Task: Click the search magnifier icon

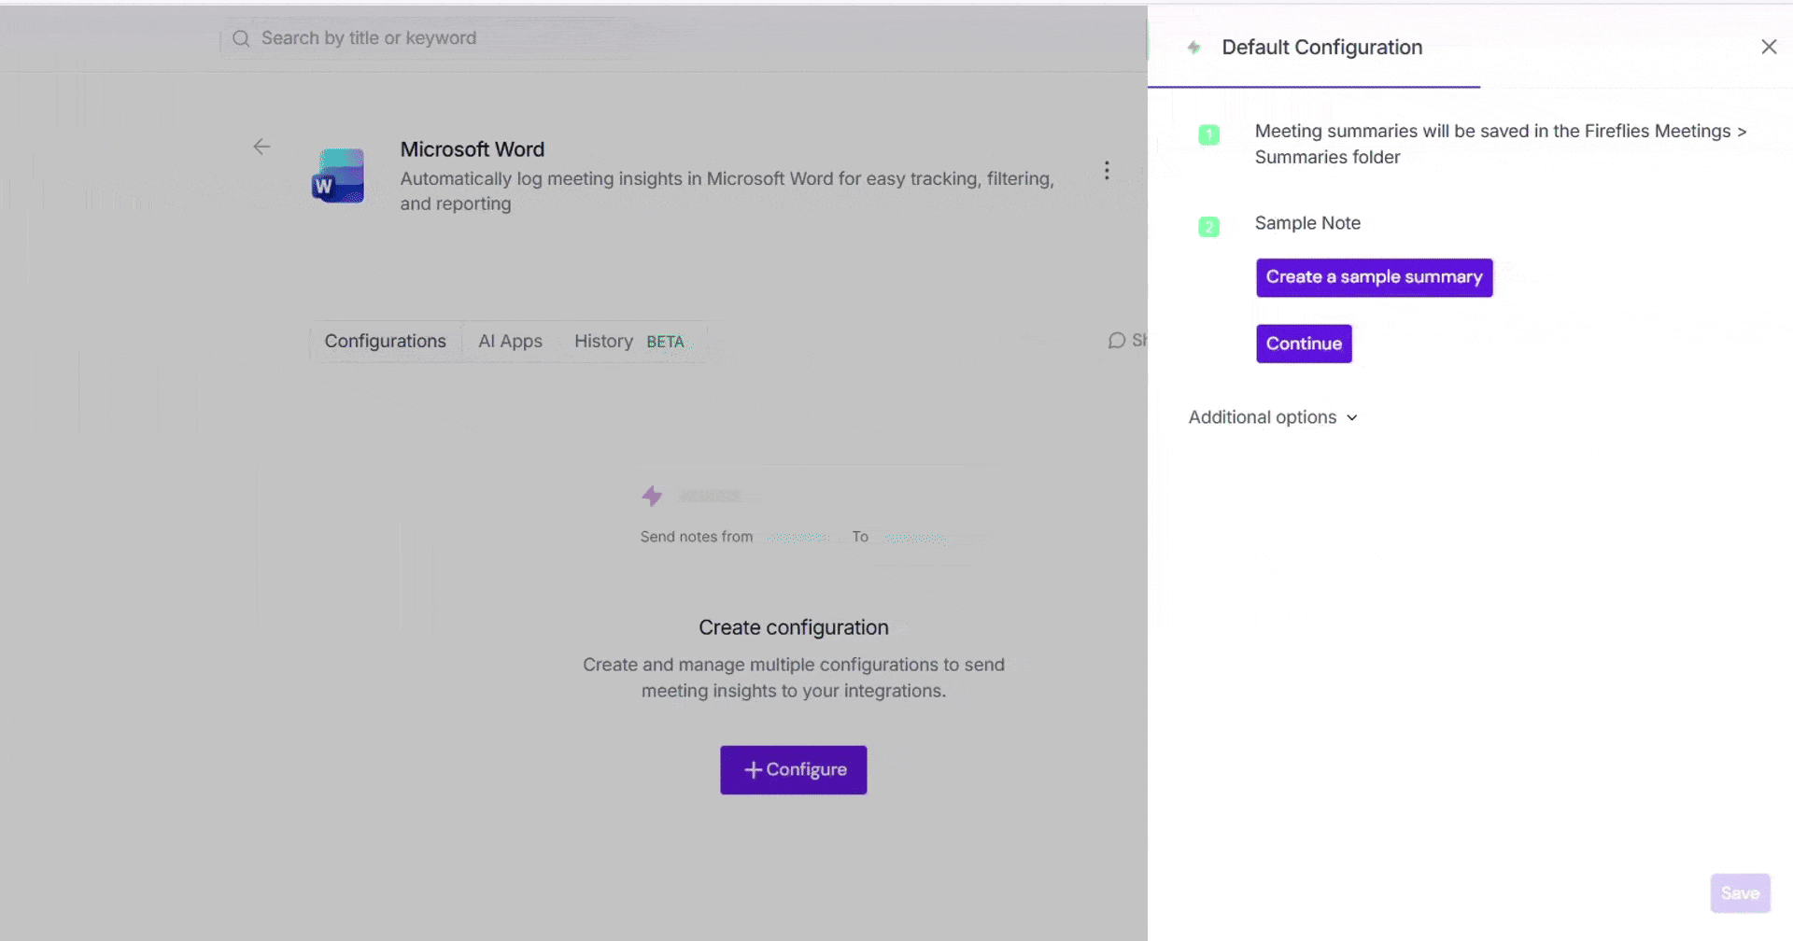Action: [x=240, y=38]
